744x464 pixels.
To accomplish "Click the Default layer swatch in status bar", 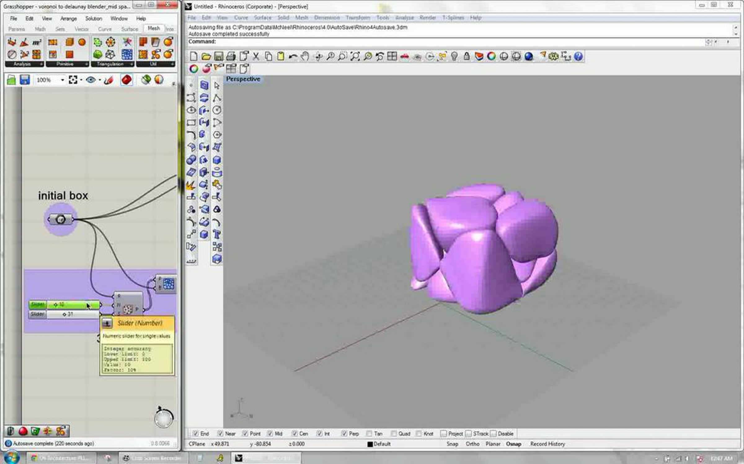I will point(370,444).
